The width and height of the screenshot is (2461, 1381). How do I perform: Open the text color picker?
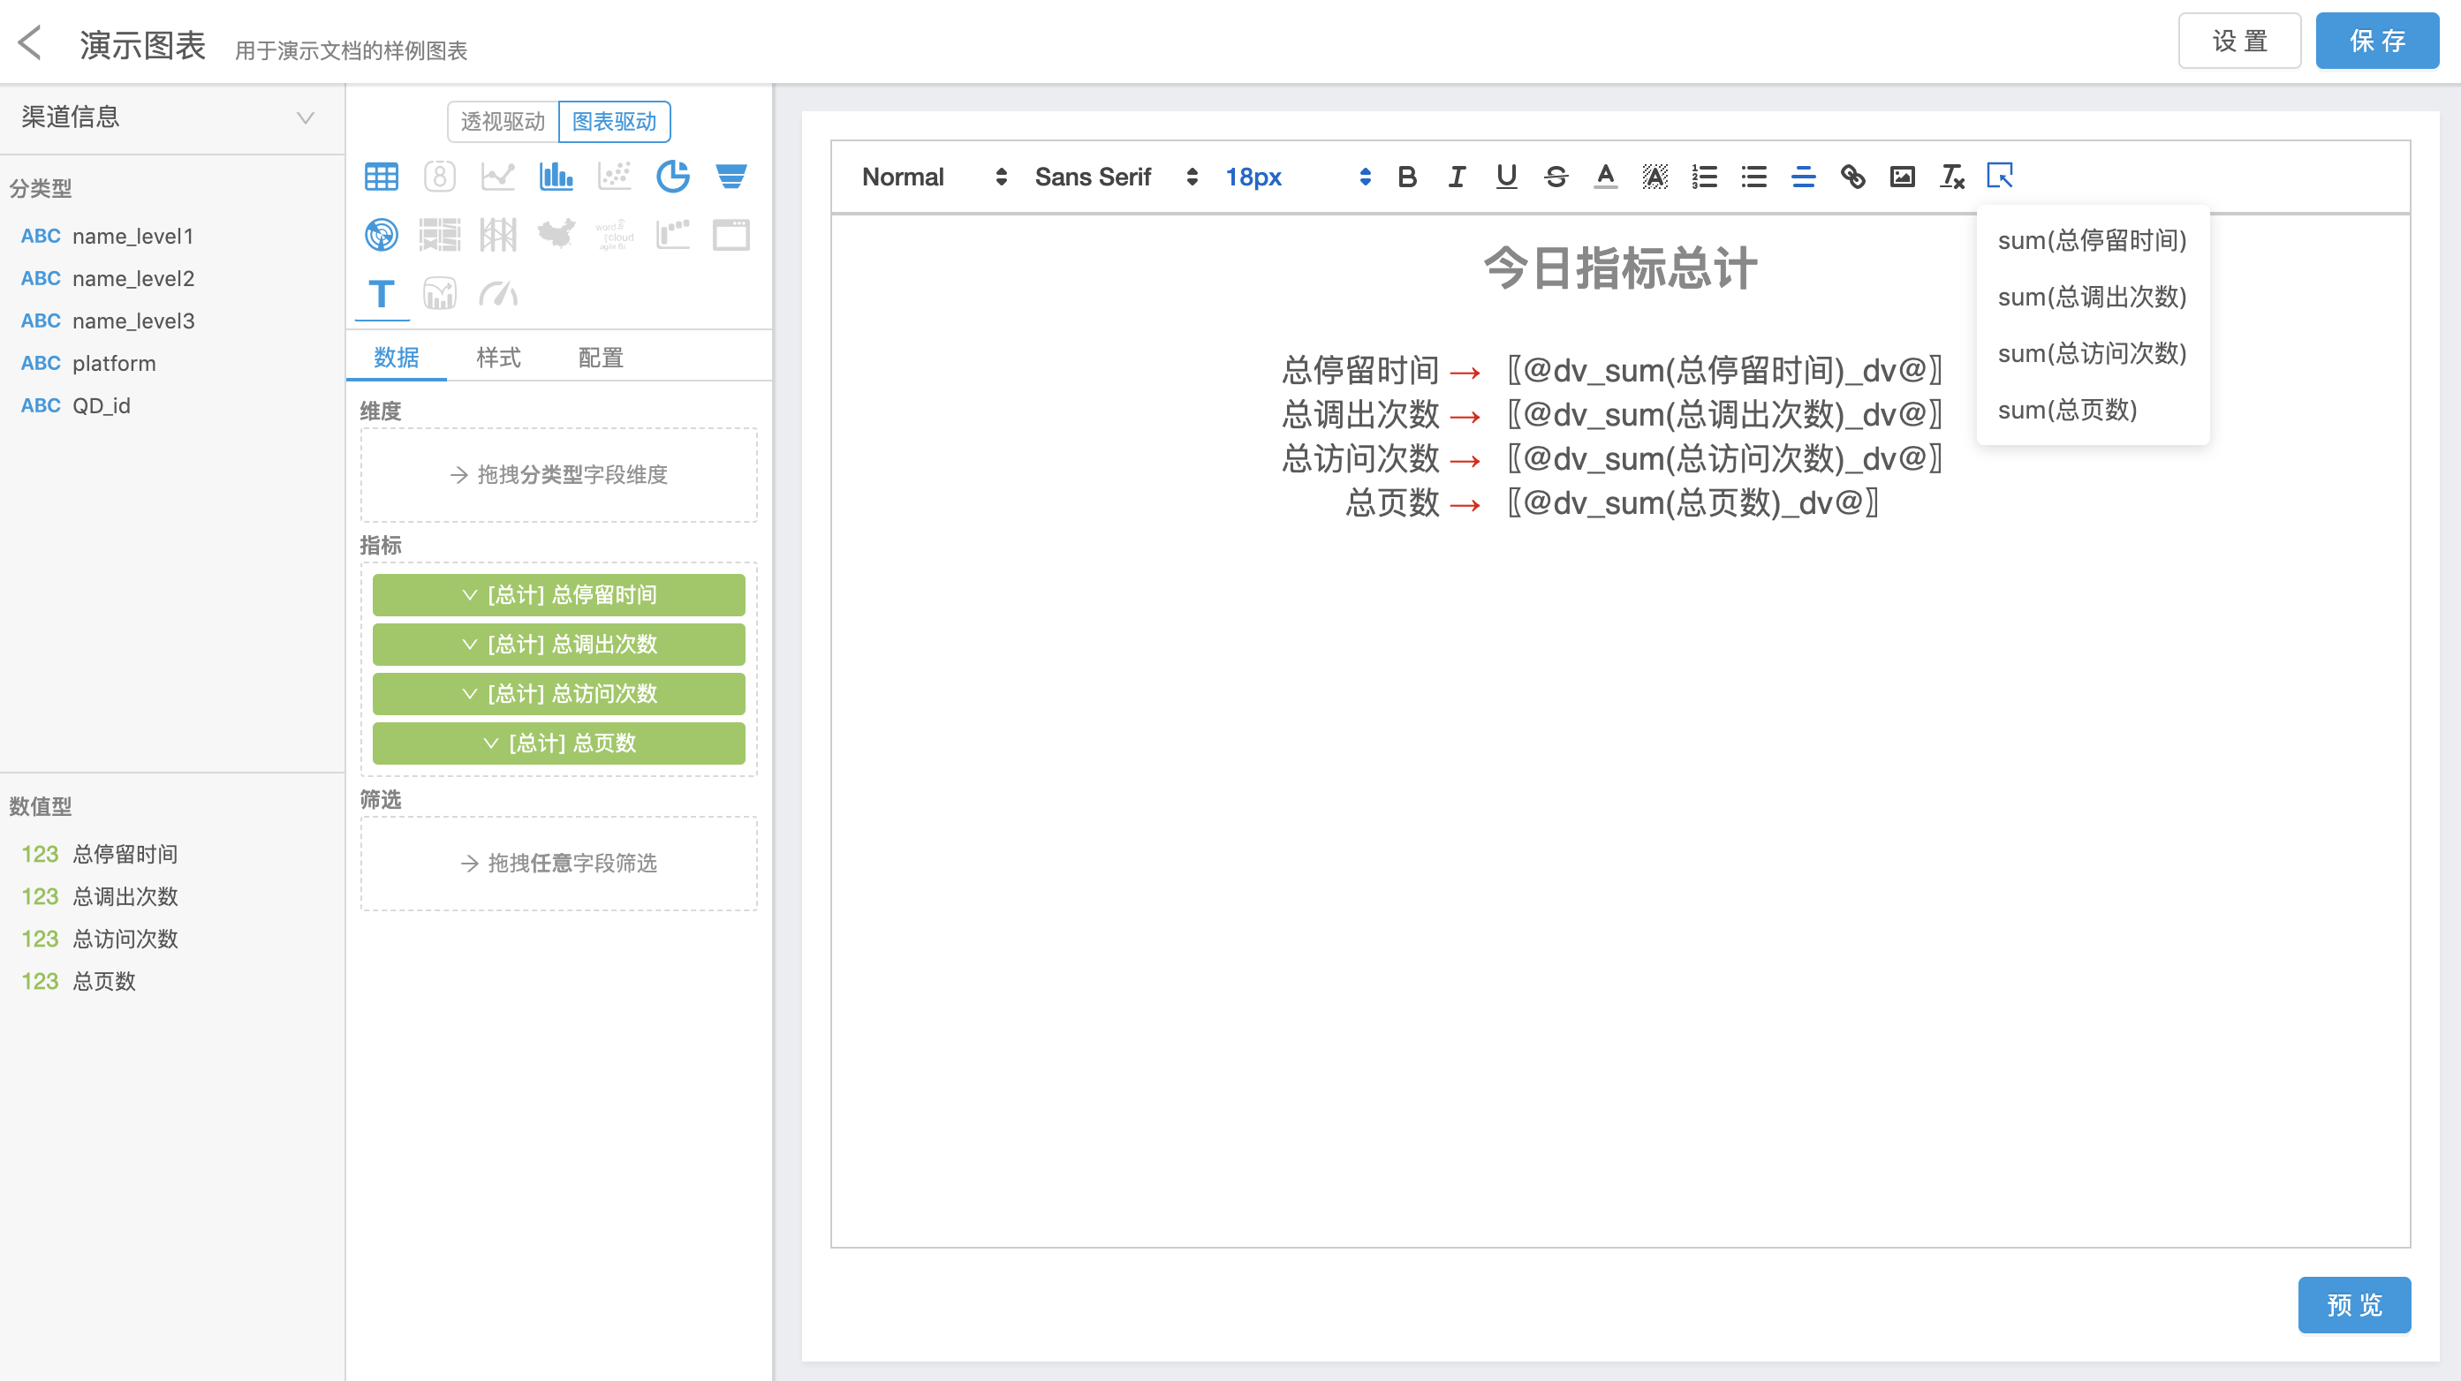1605,177
